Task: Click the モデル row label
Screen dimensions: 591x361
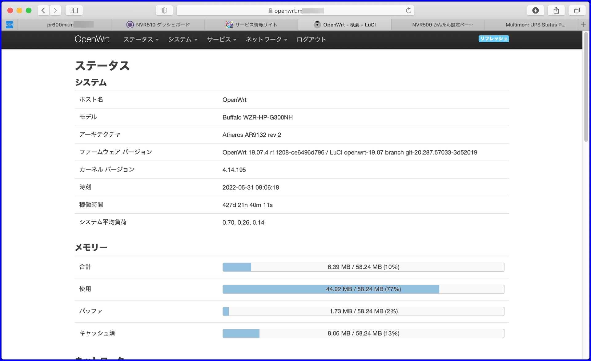Action: click(x=88, y=117)
